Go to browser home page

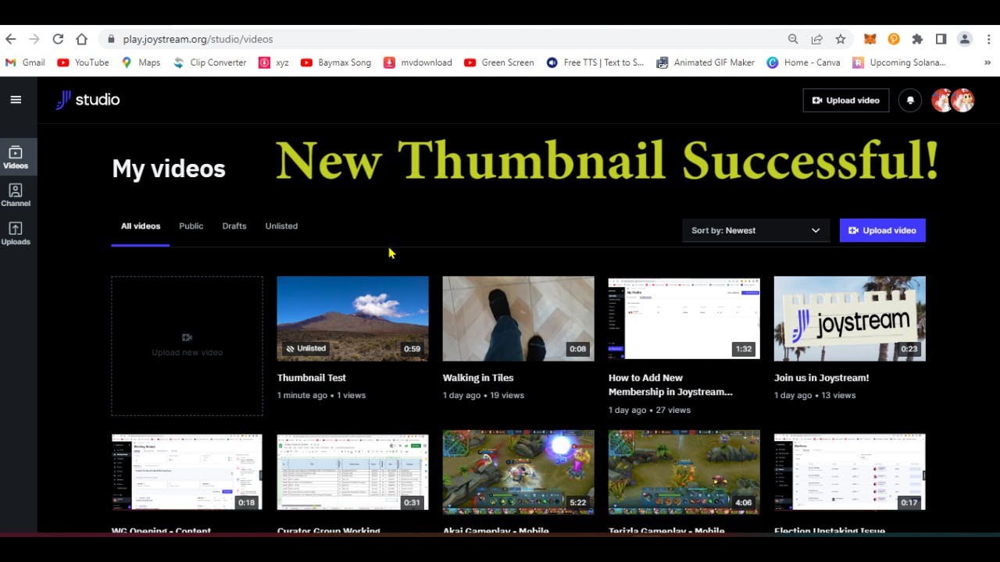pos(81,39)
